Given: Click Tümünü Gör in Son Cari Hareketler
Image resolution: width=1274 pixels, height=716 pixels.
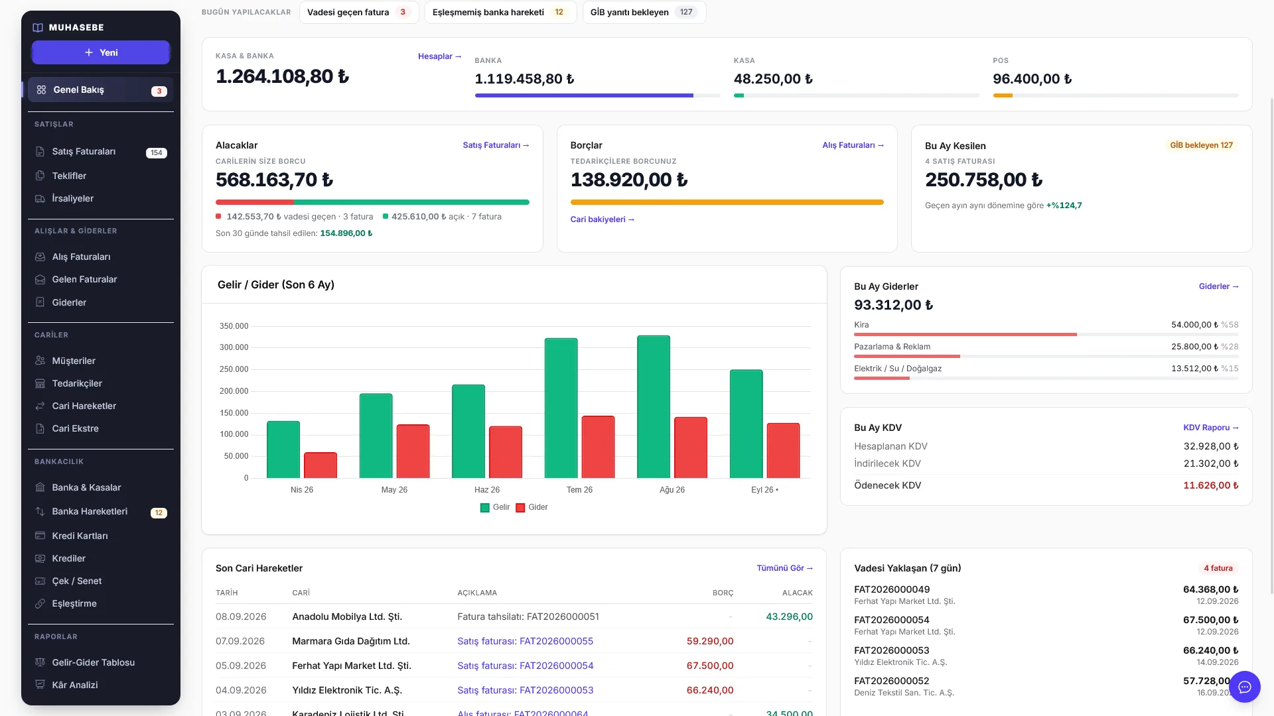Looking at the screenshot, I should tap(785, 568).
